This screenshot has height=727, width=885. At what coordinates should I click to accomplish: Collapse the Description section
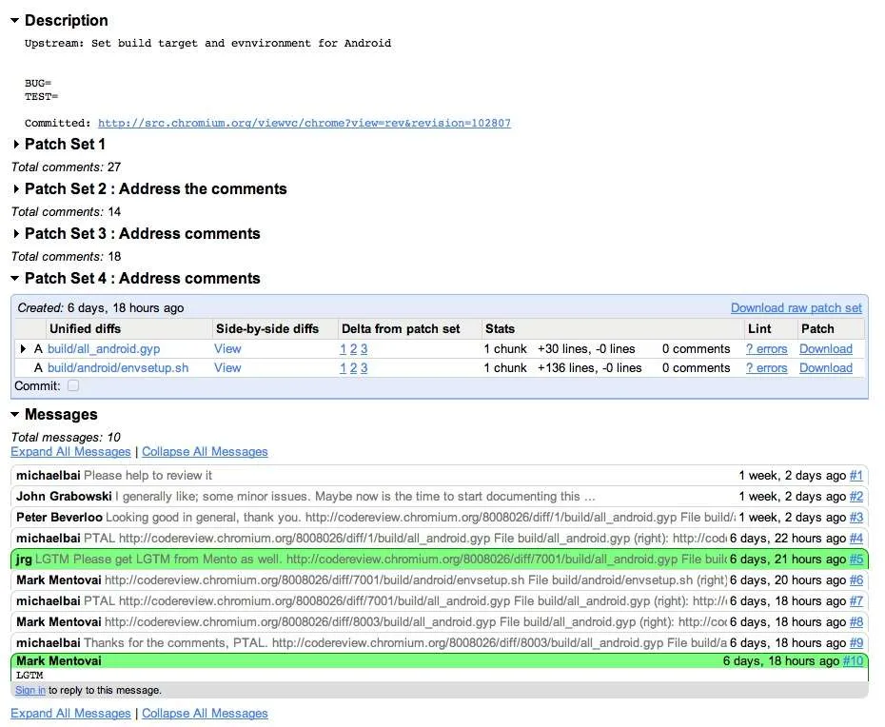point(14,20)
